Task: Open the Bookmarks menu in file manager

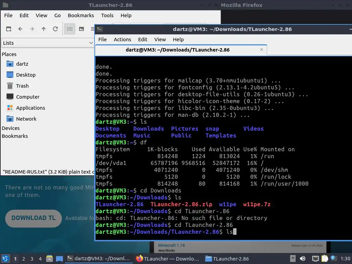Action: pos(81,15)
